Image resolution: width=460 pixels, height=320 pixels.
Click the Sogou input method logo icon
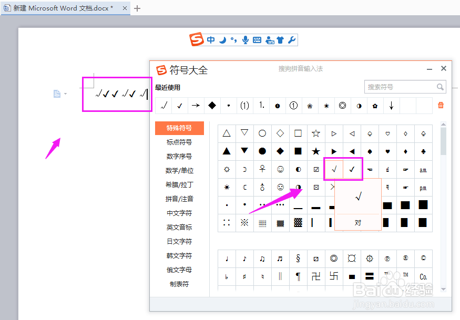[196, 39]
